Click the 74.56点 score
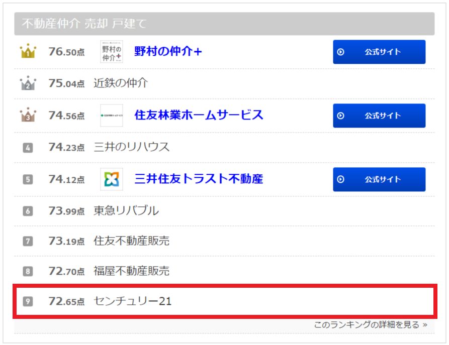Screen dimensions: 449x345 pos(66,116)
